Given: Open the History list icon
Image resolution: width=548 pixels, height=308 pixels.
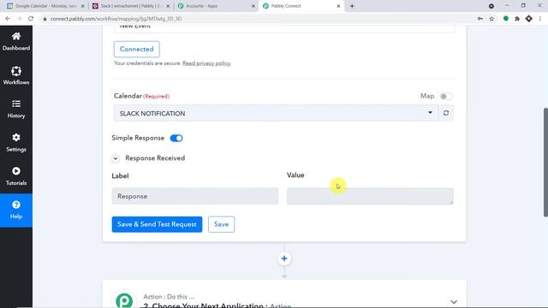Looking at the screenshot, I should pos(16,104).
